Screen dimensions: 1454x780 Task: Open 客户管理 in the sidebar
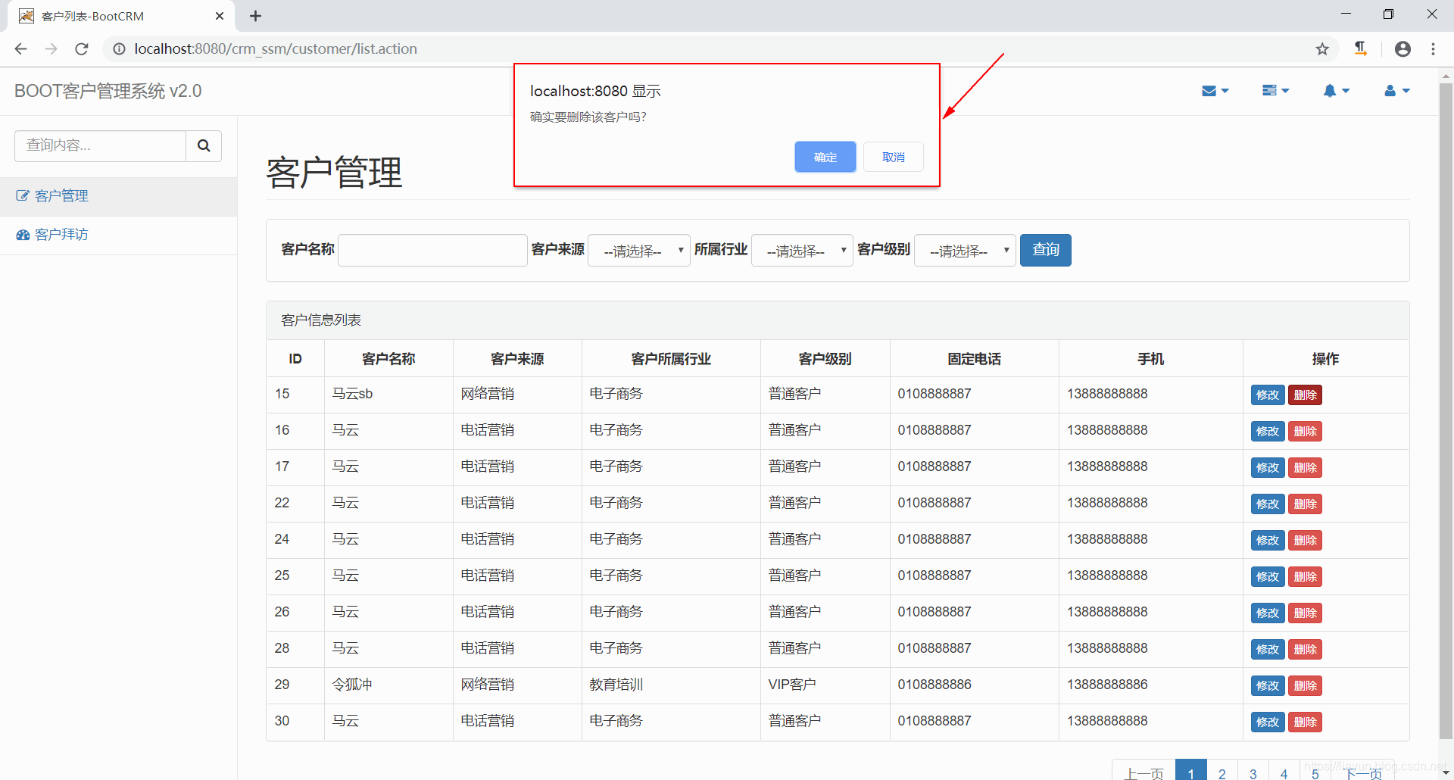118,196
